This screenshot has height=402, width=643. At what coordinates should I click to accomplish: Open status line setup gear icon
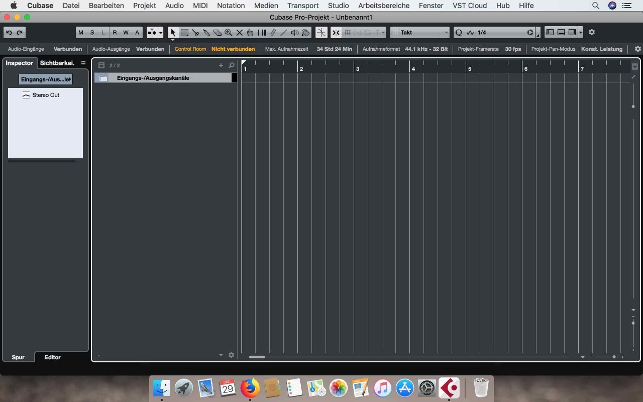(x=638, y=49)
